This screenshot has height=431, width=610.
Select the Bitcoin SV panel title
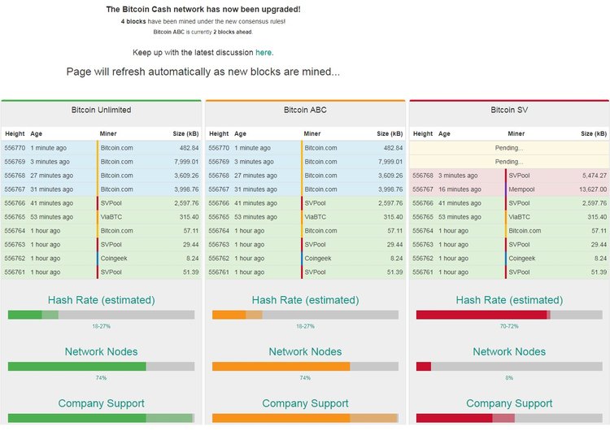coord(509,110)
